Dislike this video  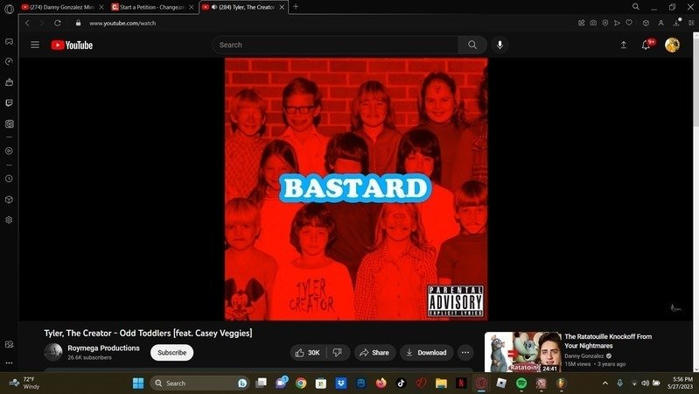(338, 353)
